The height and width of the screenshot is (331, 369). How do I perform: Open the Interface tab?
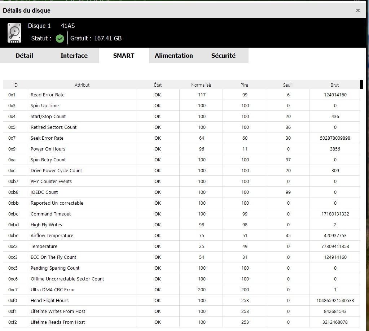(74, 56)
